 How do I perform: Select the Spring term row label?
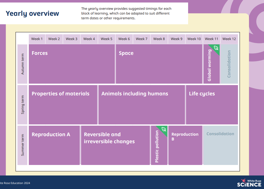tap(23, 105)
